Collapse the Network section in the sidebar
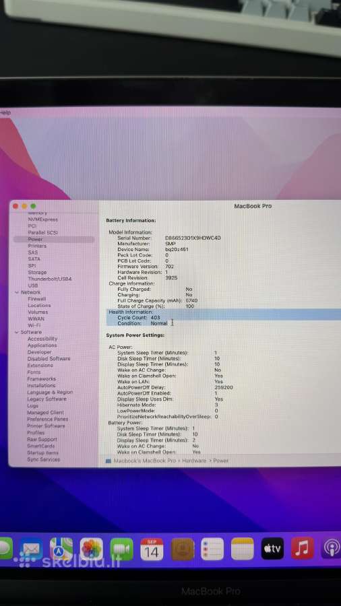Screen dimensions: 341x606 (x=17, y=292)
